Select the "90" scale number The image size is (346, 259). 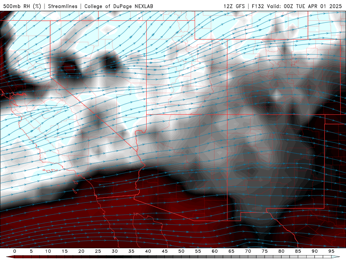[315, 251]
